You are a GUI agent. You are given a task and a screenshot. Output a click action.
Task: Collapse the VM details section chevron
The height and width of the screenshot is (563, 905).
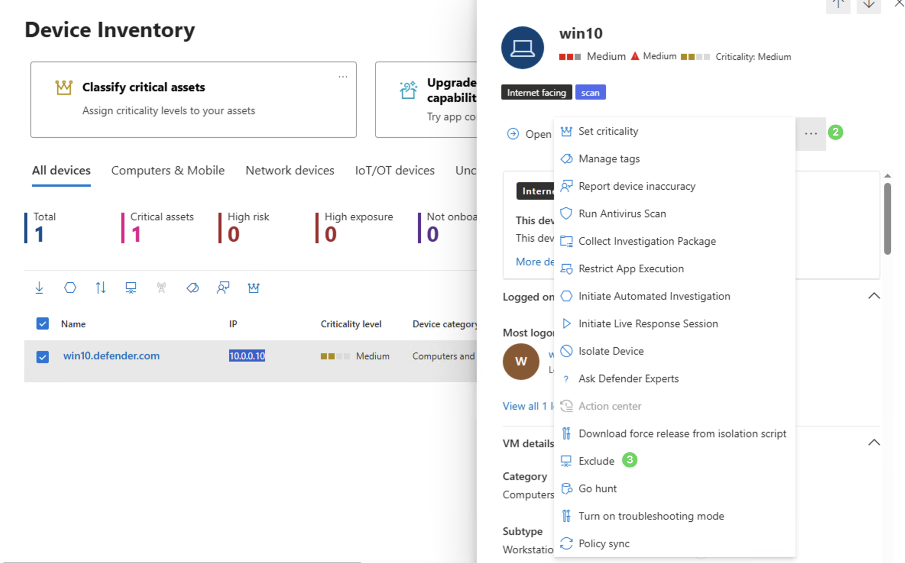tap(874, 443)
